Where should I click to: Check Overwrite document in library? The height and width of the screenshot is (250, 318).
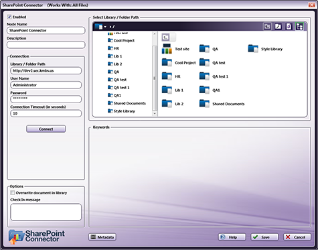tap(13, 192)
